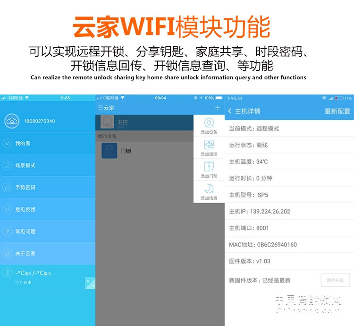Tap the phone number 18680275340
The width and height of the screenshot is (354, 326).
[x=40, y=121]
